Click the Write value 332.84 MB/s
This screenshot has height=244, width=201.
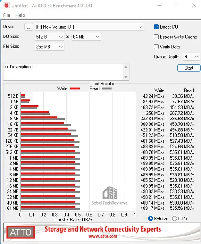pos(152,119)
